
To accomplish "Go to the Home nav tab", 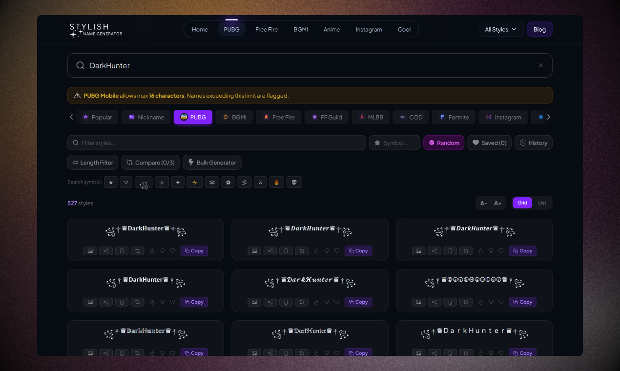I will pyautogui.click(x=200, y=29).
